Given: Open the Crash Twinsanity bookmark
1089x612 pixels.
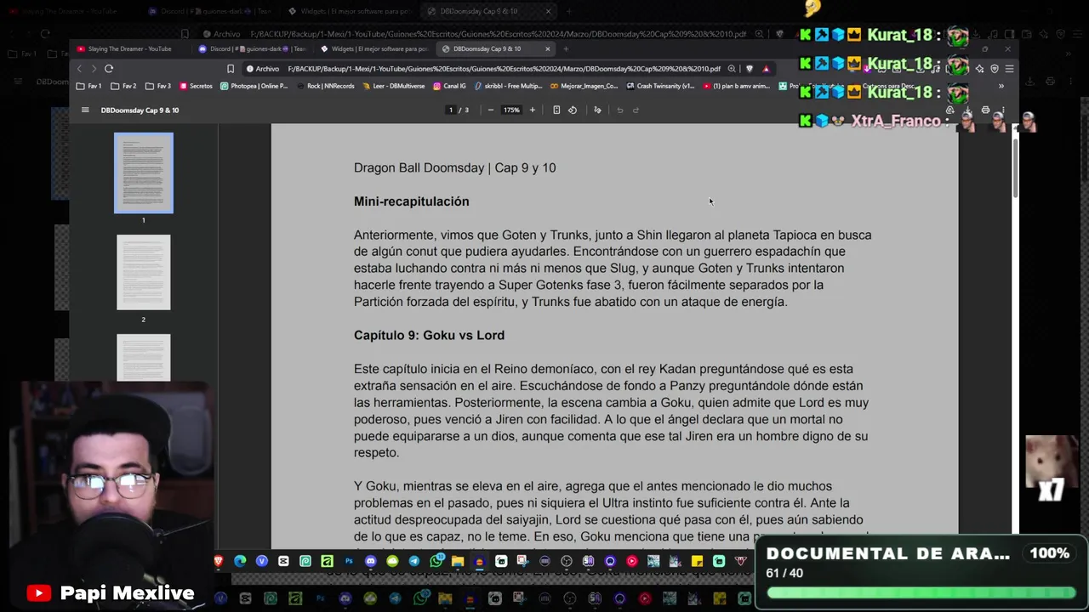Looking at the screenshot, I should click(x=659, y=86).
